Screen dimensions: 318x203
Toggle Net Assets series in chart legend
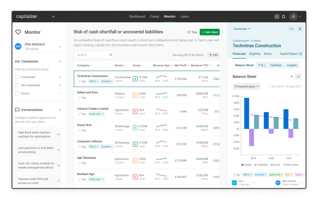click(291, 165)
